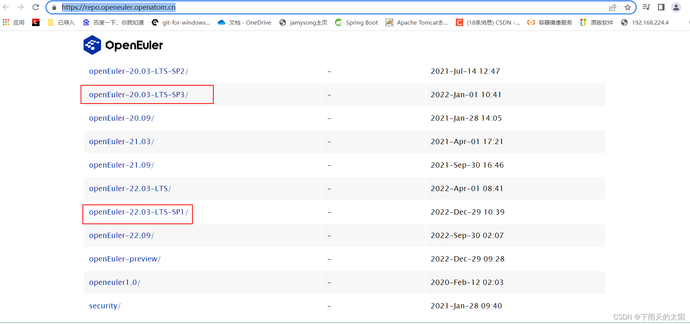
Task: Click the date 2021-Apr-01 17:21
Action: tap(467, 142)
